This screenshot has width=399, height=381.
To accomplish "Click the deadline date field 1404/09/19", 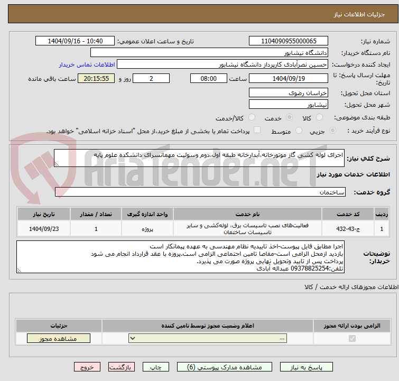I will (x=289, y=78).
